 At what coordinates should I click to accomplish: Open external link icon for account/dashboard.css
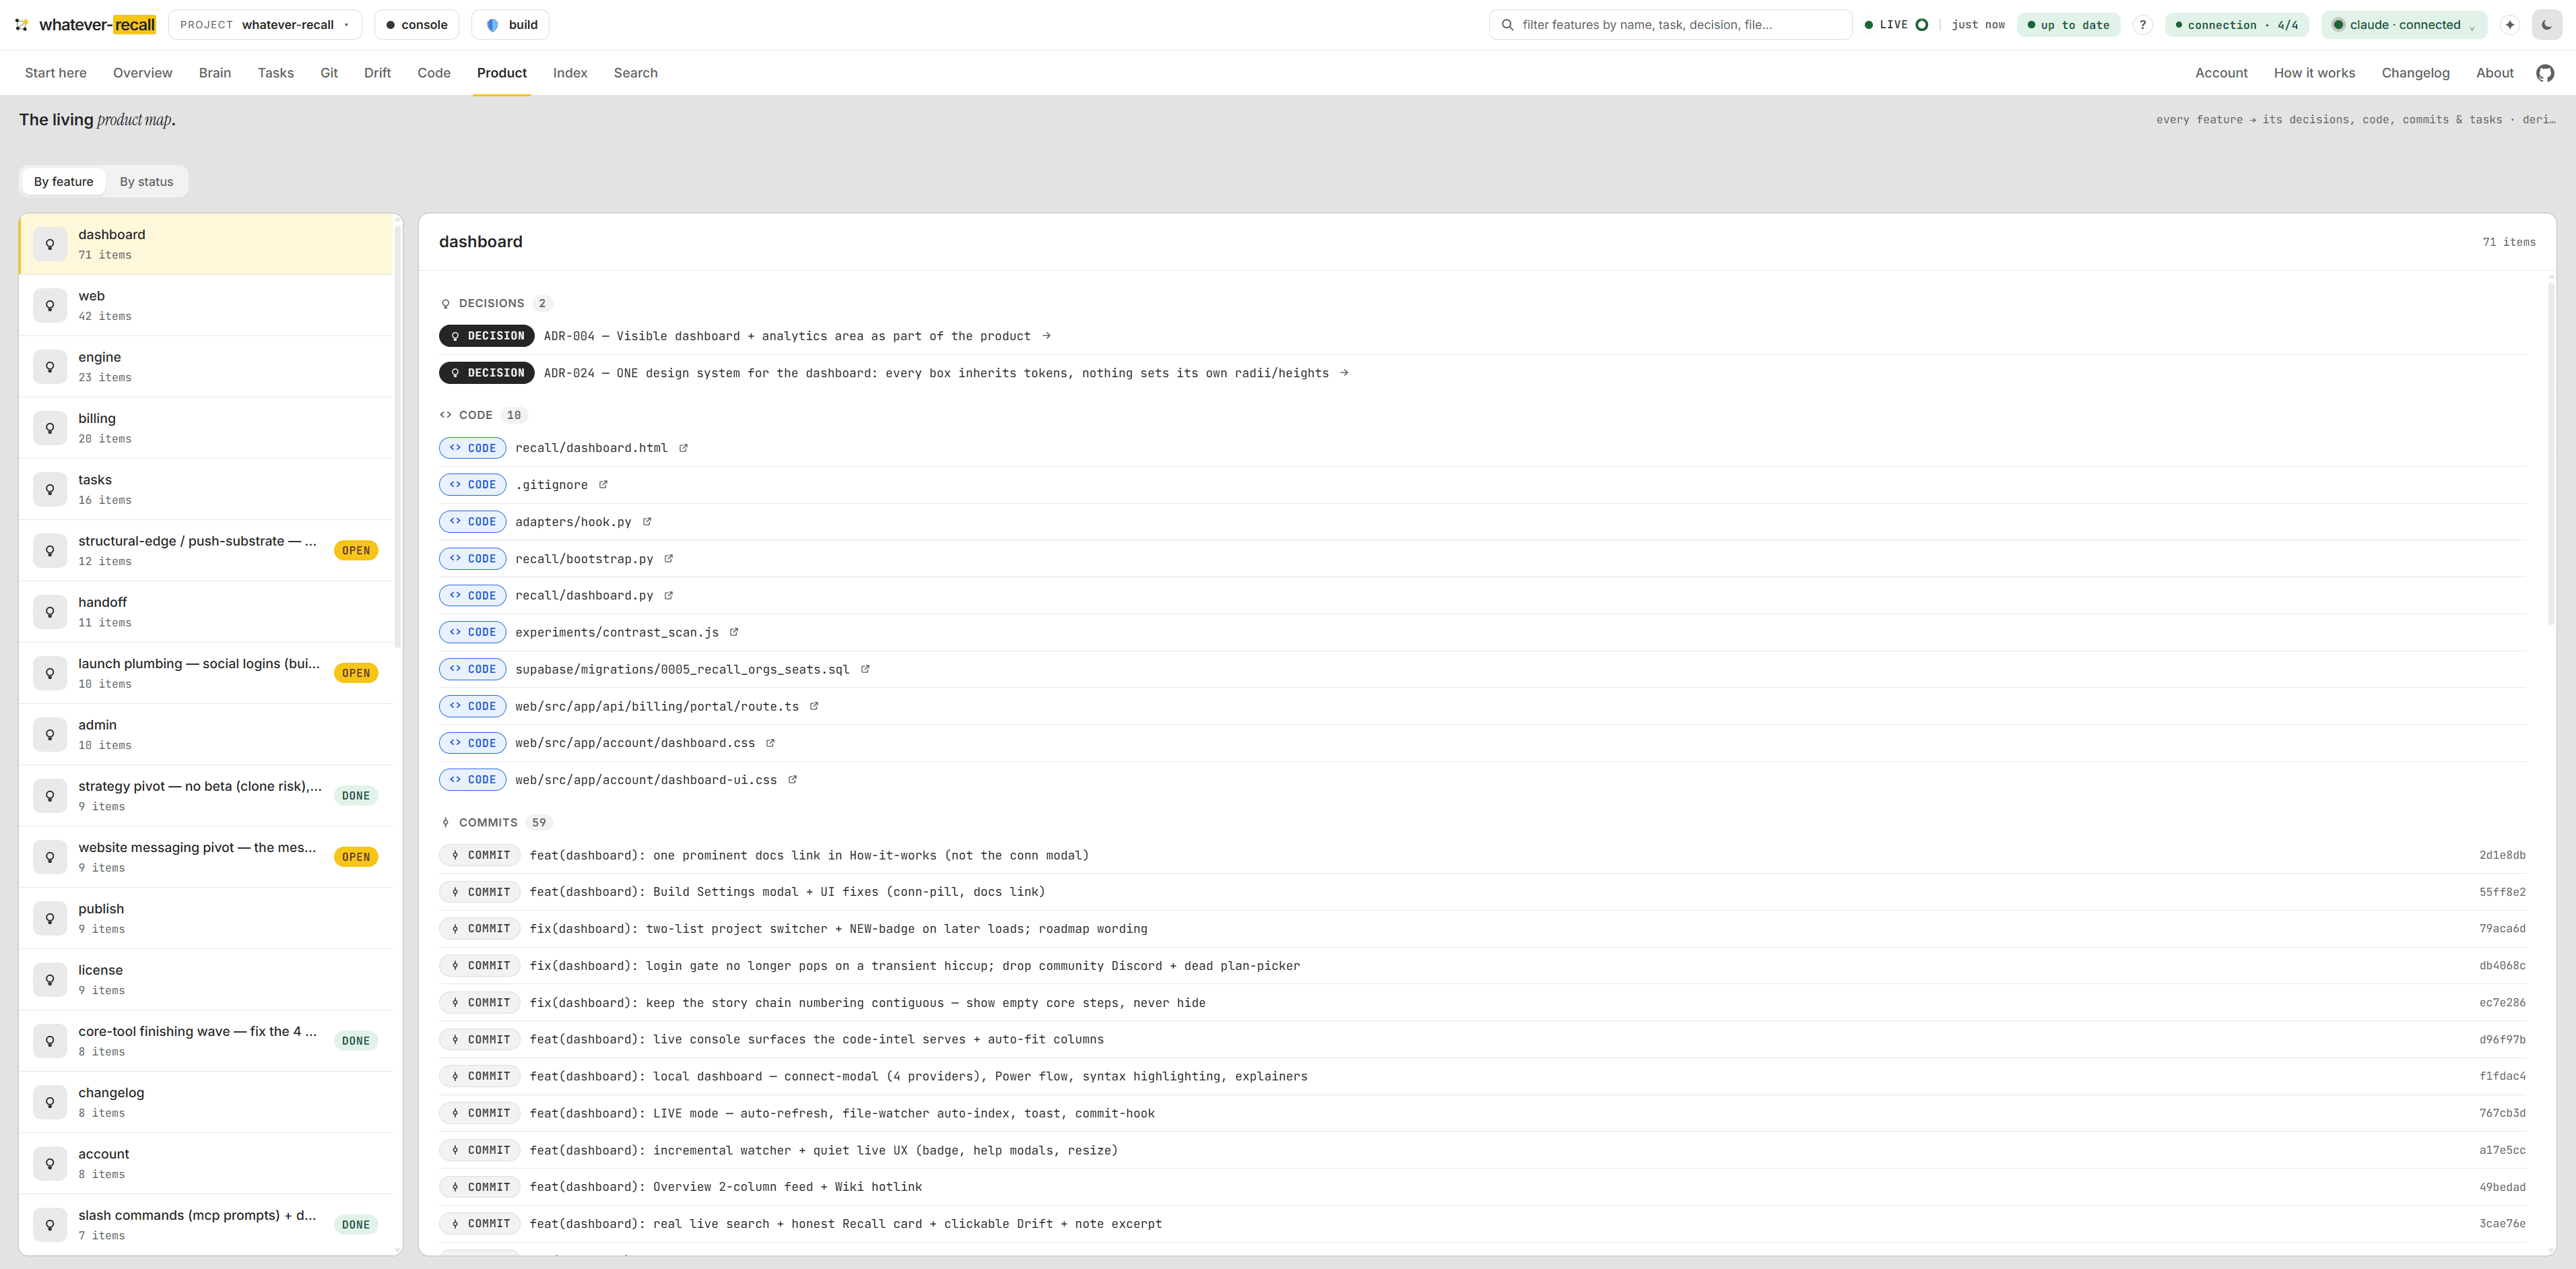click(770, 743)
